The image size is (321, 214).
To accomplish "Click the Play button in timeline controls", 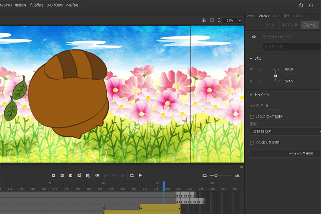I will (140, 175).
